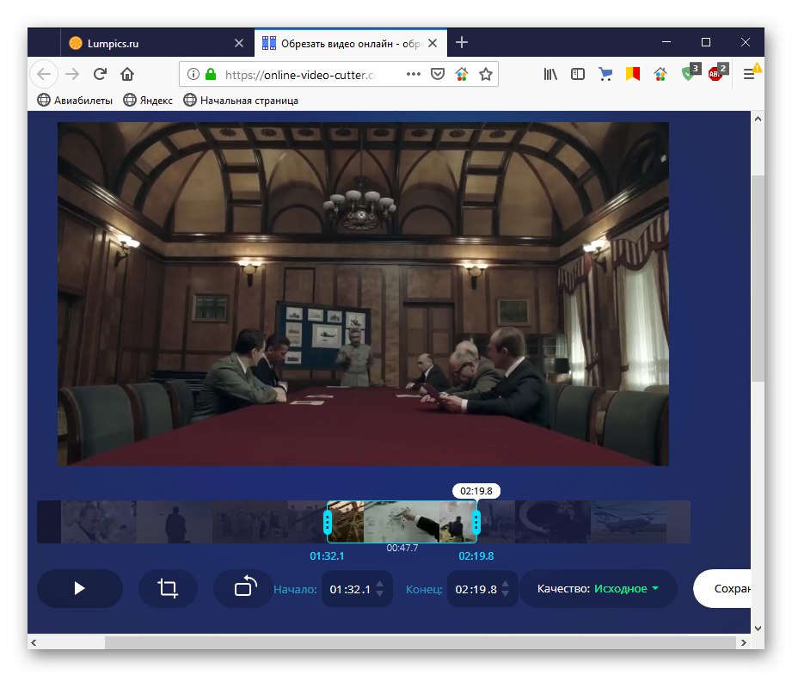This screenshot has width=792, height=681.
Task: Open the Начальная страница bookmark
Action: coord(241,100)
